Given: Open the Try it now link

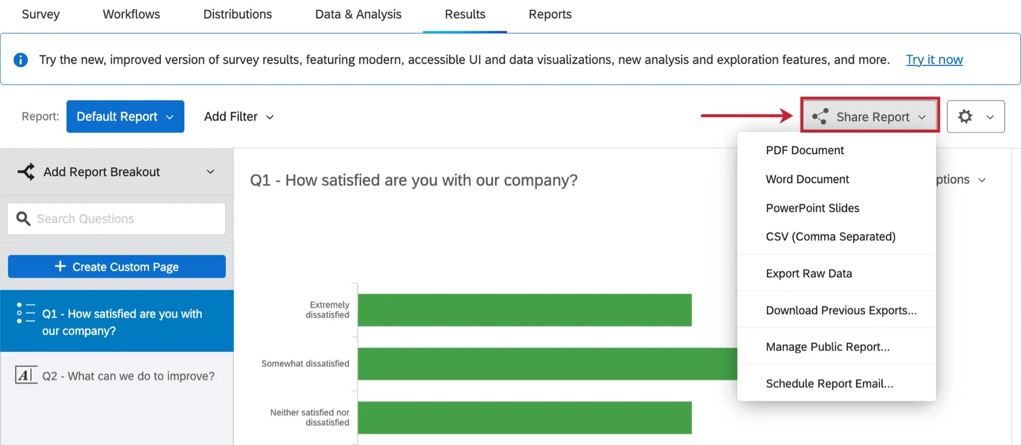Looking at the screenshot, I should [x=934, y=59].
